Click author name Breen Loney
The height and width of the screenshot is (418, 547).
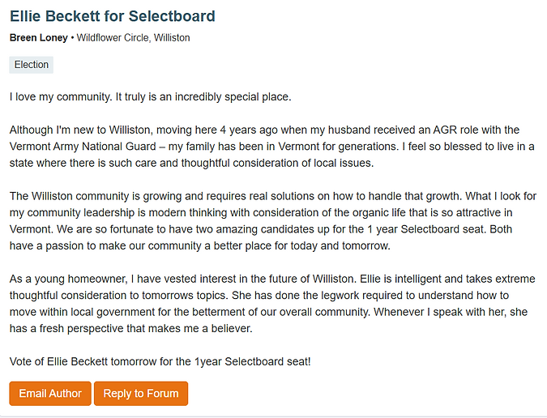39,37
